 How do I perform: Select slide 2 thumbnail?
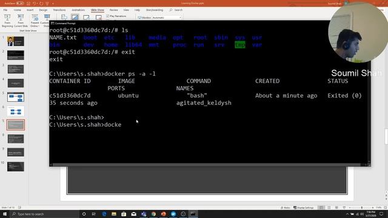(x=16, y=55)
